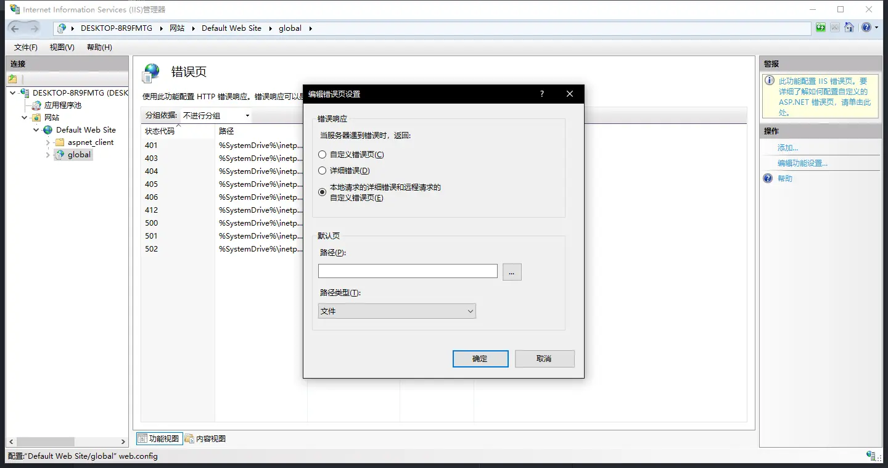
Task: Click the 添加... action link
Action: click(x=787, y=148)
